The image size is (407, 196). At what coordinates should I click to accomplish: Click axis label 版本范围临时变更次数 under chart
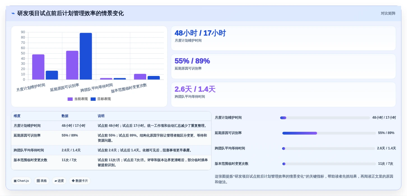point(129,88)
